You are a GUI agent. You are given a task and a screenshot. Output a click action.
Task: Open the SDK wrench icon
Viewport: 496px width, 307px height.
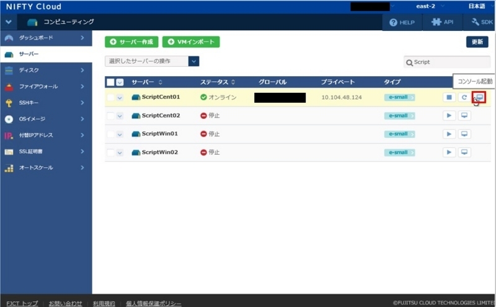[x=475, y=22]
